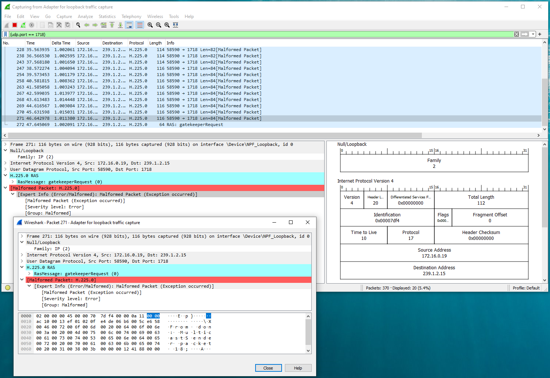The height and width of the screenshot is (378, 550).
Task: Expand RasMessage gatekeeperRequest in main pane
Action: pos(13,182)
